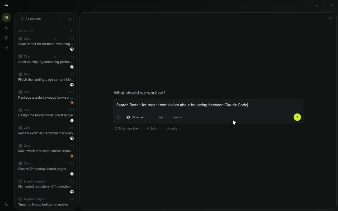This screenshot has height=211, width=338.
Task: Open the Zolo space dropdown below composer
Action: (154, 129)
